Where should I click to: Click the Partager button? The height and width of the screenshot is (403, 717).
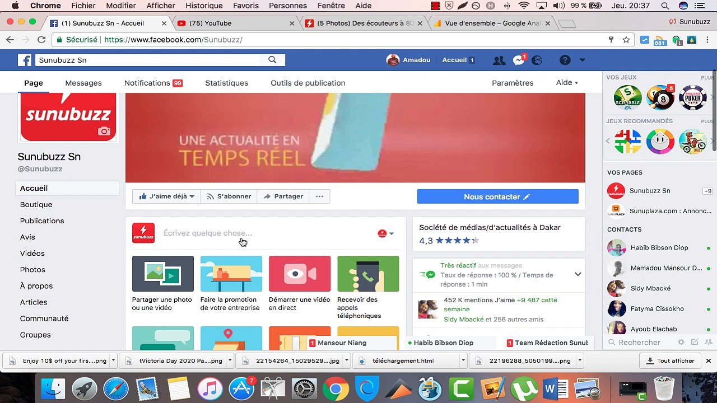pos(283,196)
